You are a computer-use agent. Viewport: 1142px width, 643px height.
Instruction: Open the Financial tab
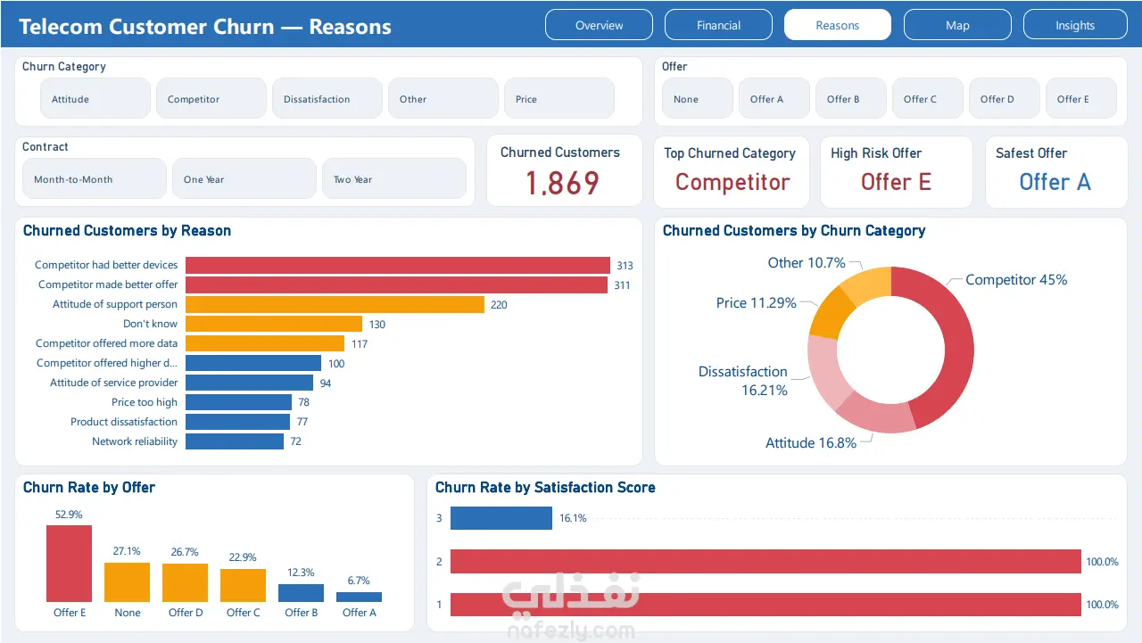click(x=718, y=25)
